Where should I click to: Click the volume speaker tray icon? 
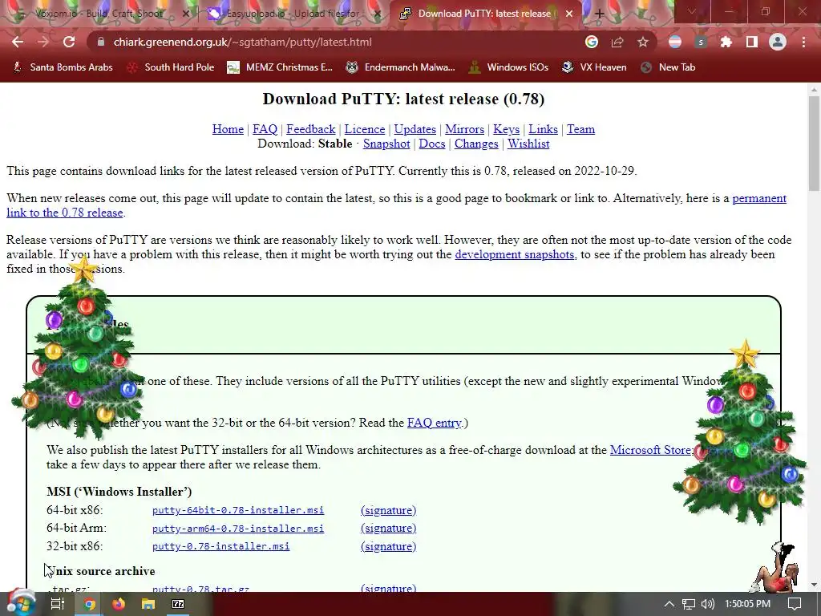point(707,604)
